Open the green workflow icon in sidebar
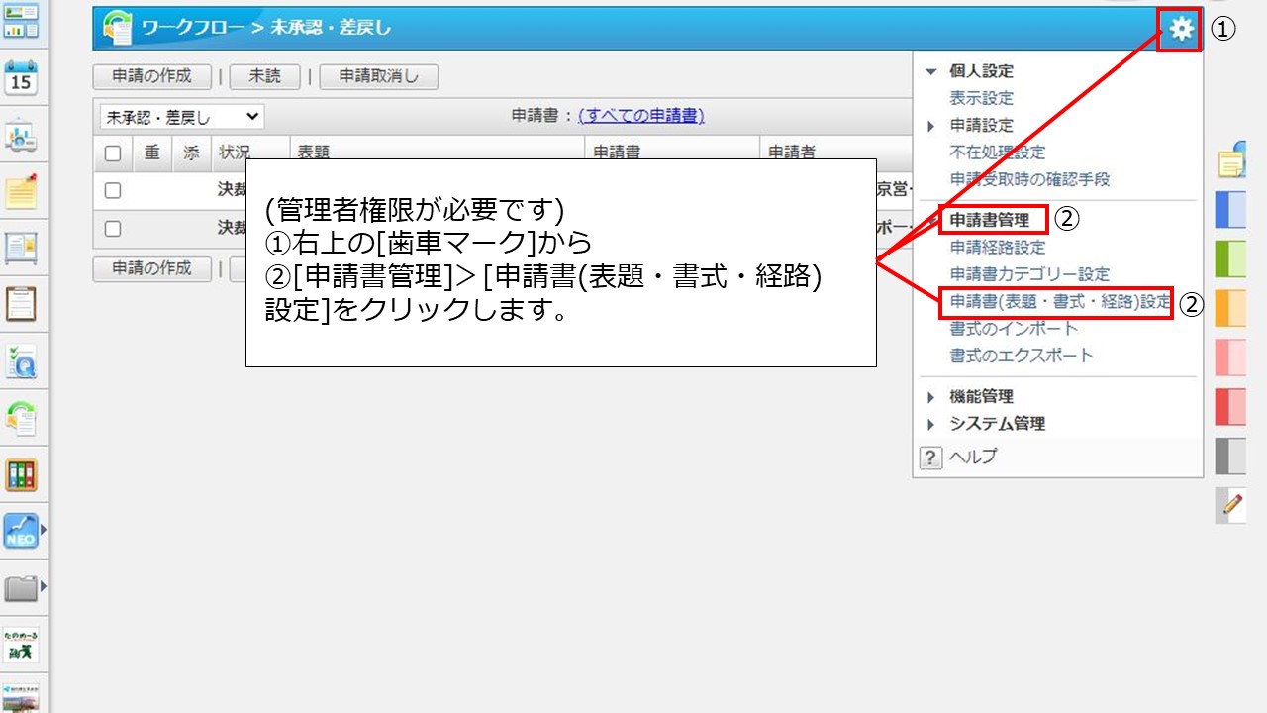 click(21, 418)
